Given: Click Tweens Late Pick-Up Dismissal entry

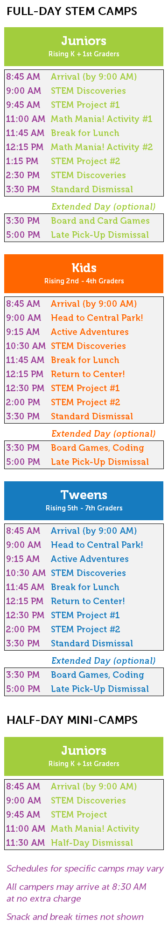Looking at the screenshot, I should point(100,689).
